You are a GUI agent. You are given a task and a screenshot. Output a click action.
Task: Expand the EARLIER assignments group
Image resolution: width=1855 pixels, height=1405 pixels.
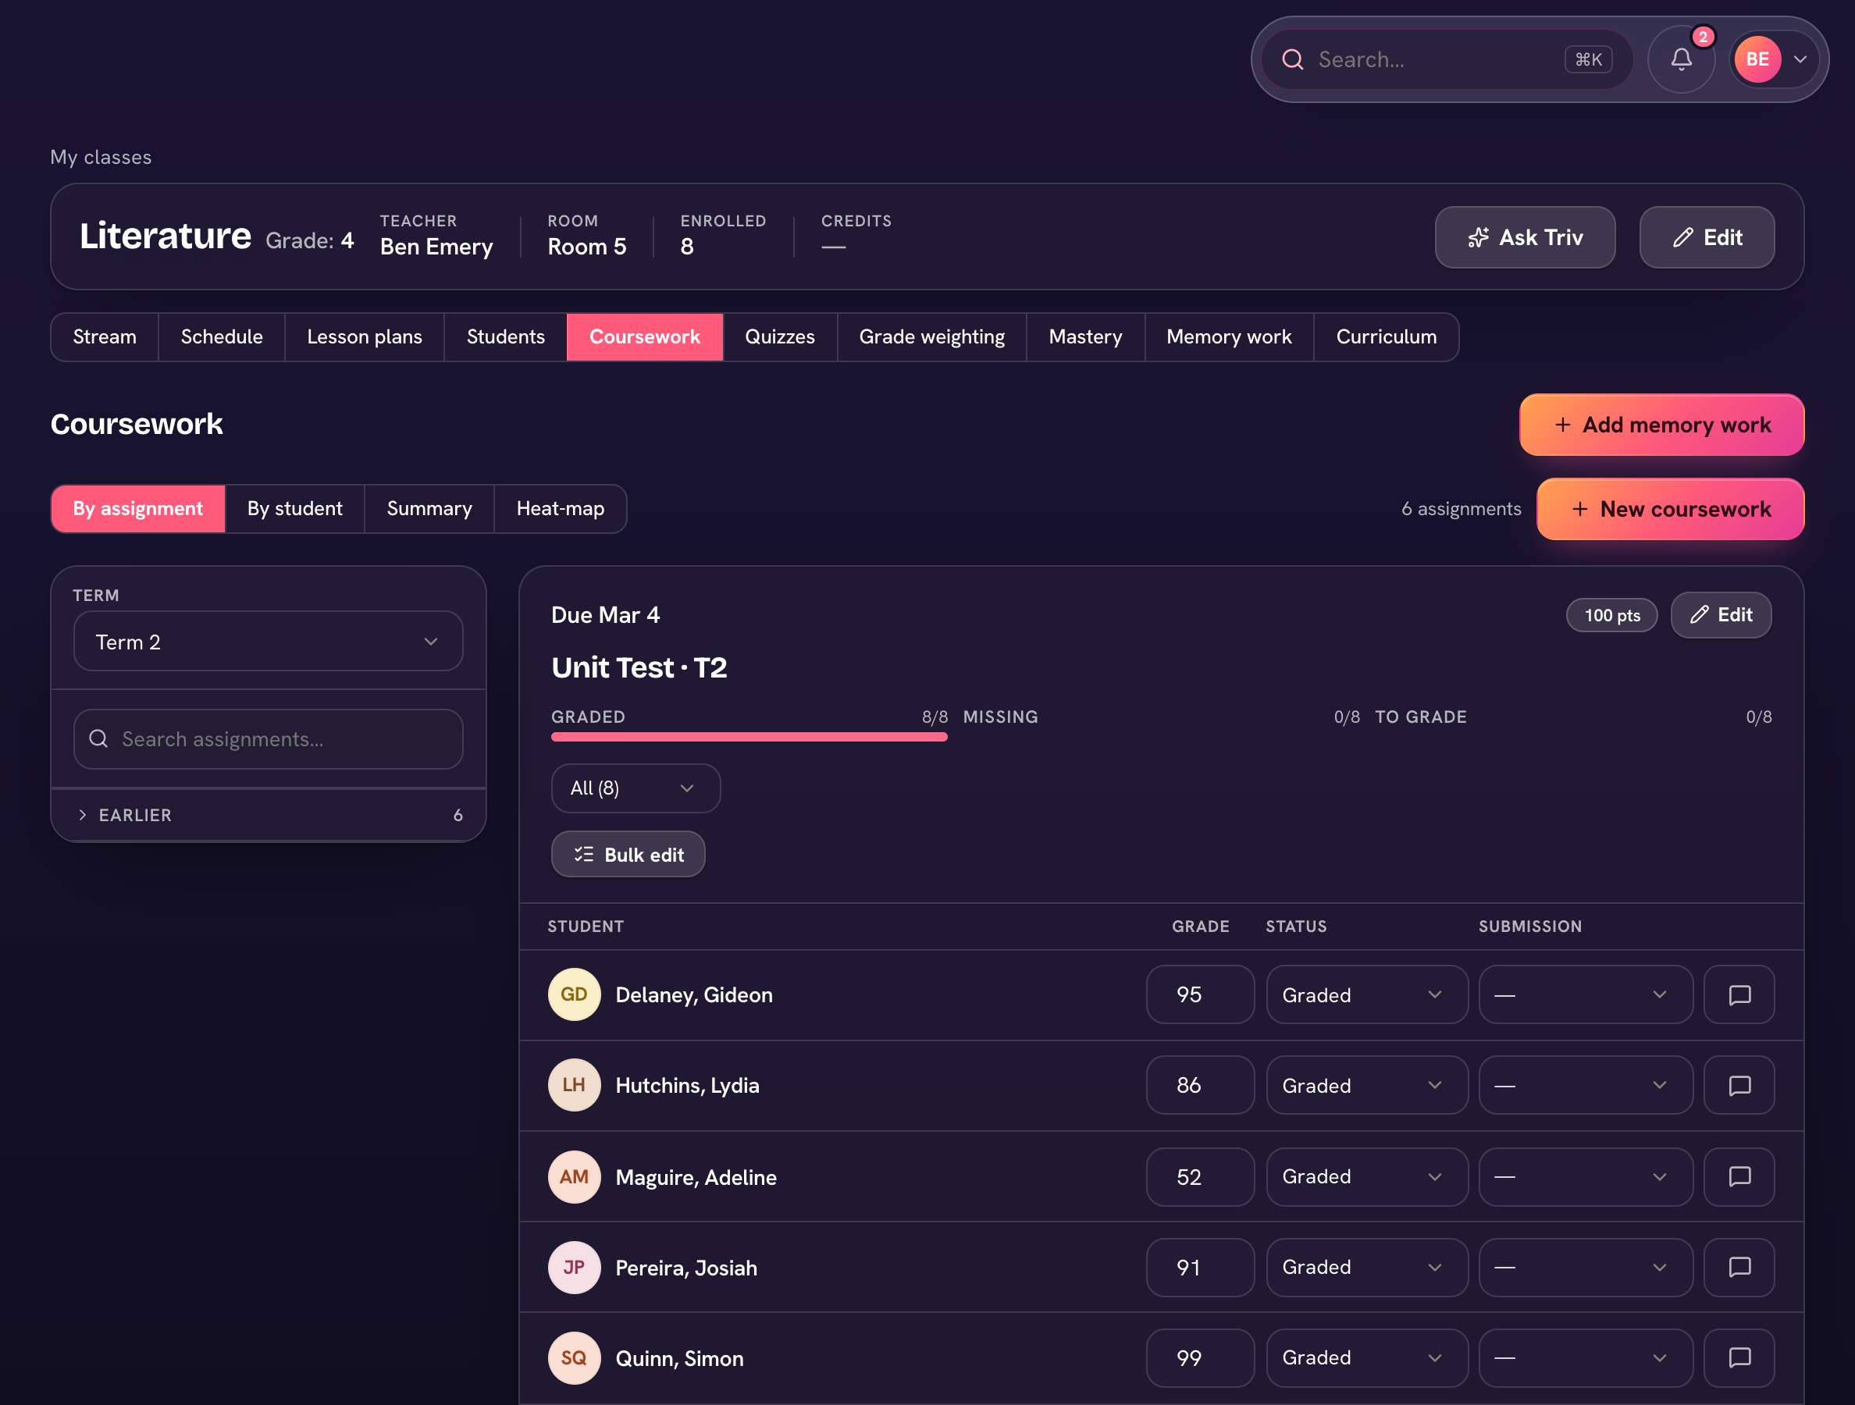269,815
